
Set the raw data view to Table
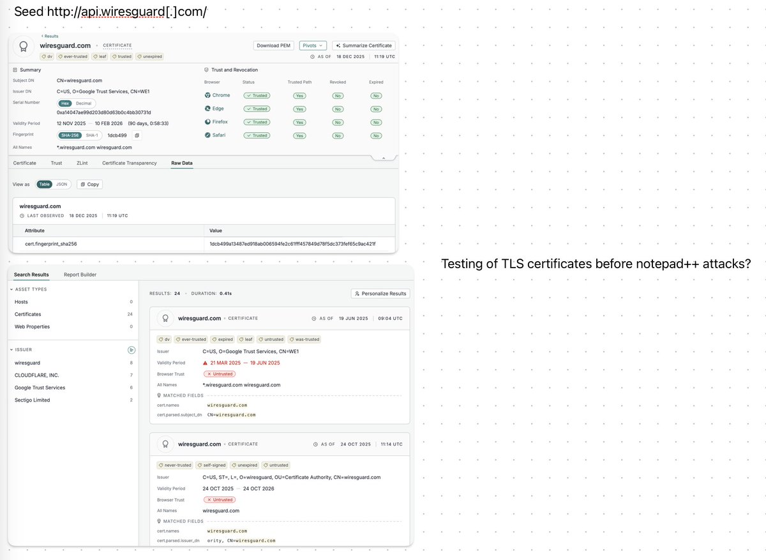tap(44, 184)
